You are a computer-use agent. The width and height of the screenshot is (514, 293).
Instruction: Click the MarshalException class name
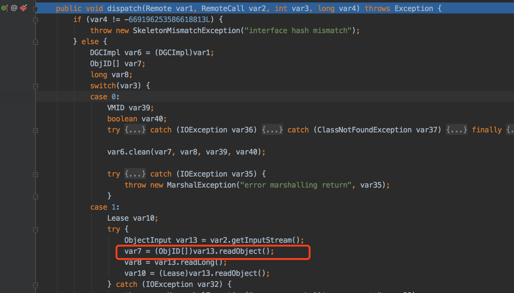pyautogui.click(x=201, y=185)
